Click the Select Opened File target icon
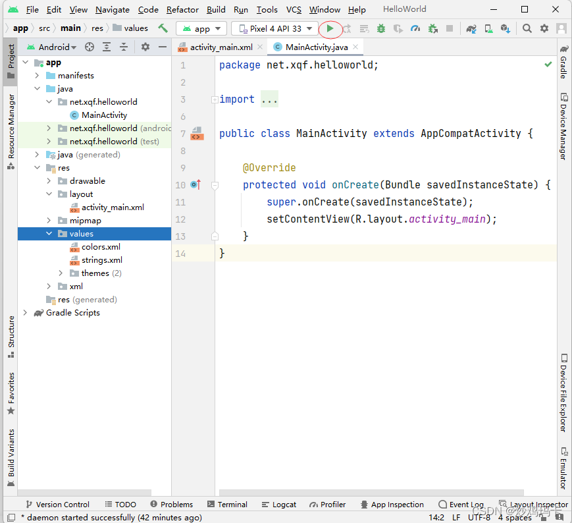The height and width of the screenshot is (523, 572). (x=90, y=47)
